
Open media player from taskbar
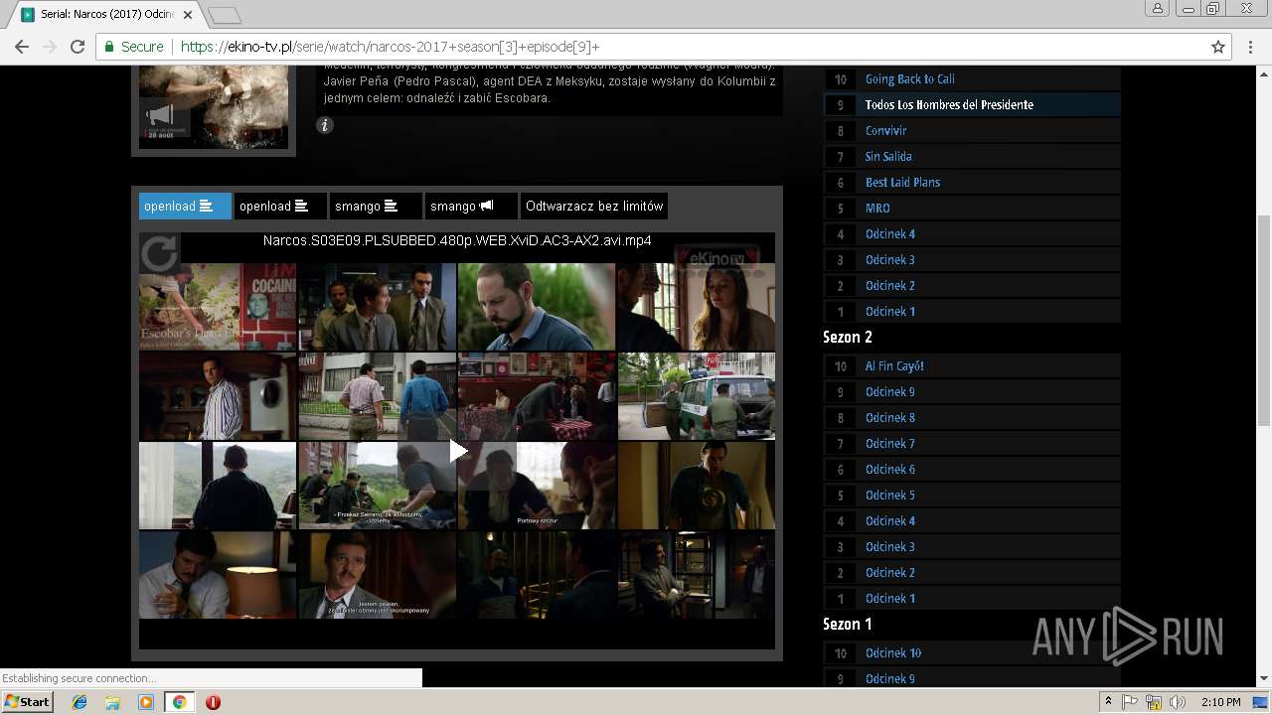click(146, 702)
